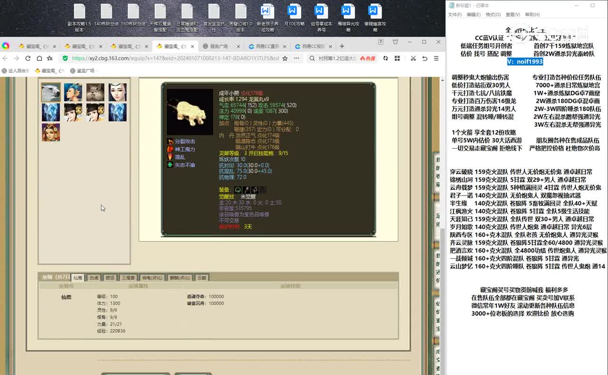This screenshot has height=375, width=608.
Task: Click the browser skin shirt icon
Action: (395, 42)
